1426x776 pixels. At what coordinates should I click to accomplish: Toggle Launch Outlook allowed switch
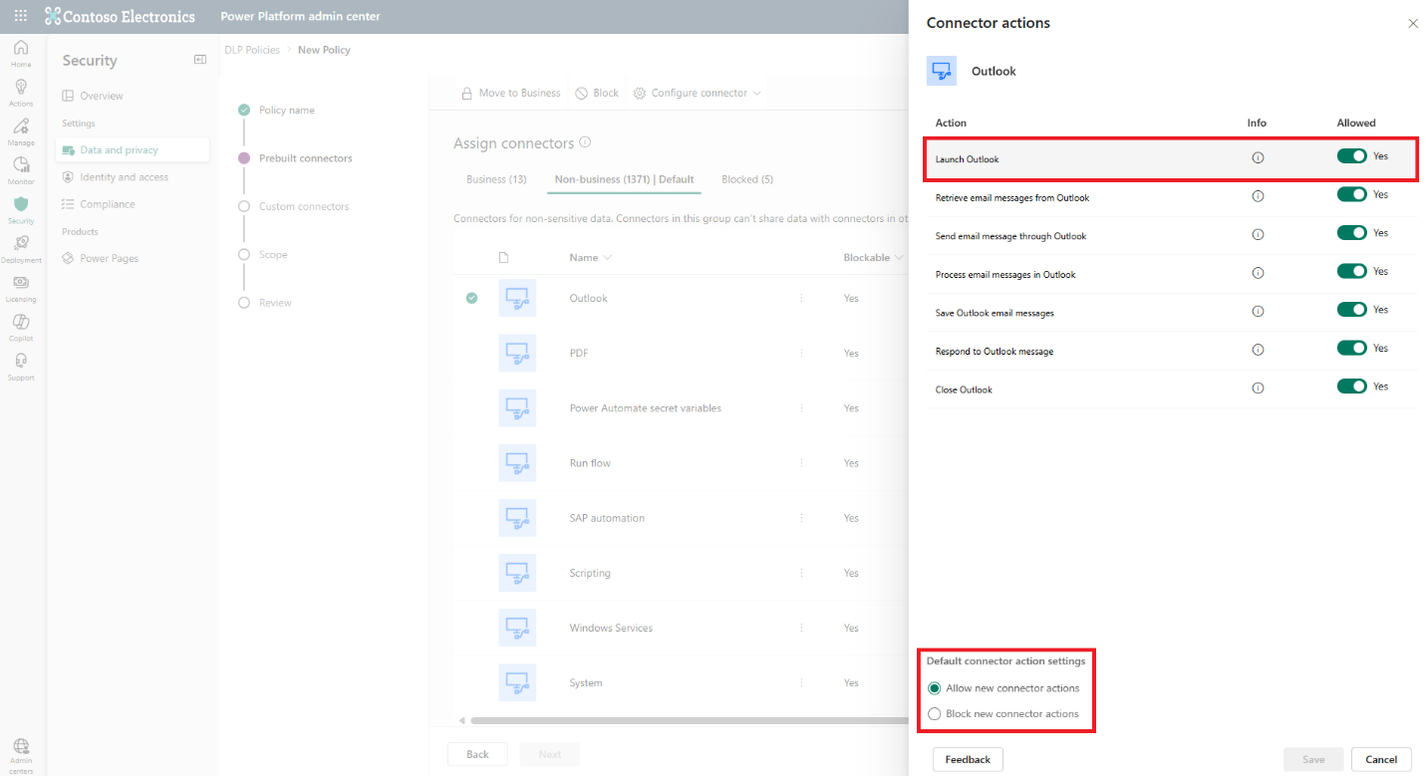(1352, 156)
